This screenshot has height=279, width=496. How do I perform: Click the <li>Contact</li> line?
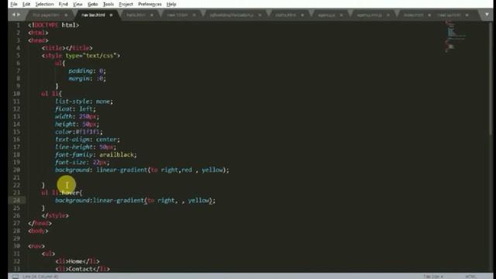point(83,269)
